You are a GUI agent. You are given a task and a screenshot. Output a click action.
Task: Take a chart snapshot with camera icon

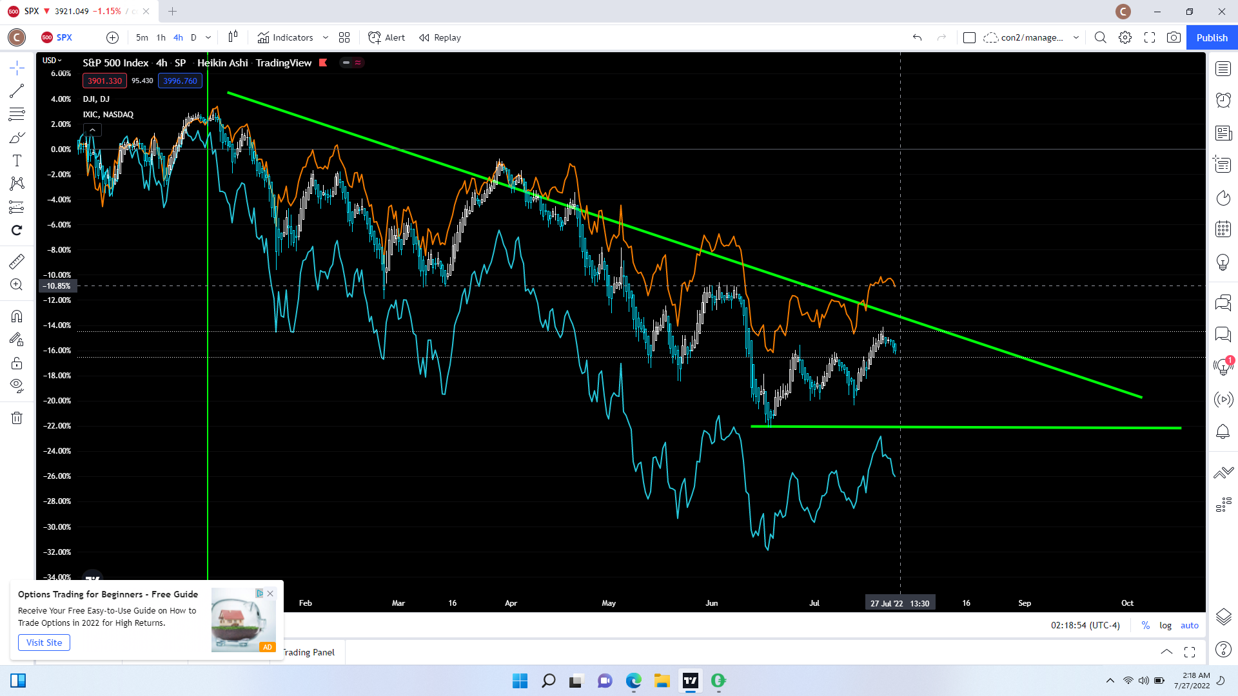[1174, 37]
